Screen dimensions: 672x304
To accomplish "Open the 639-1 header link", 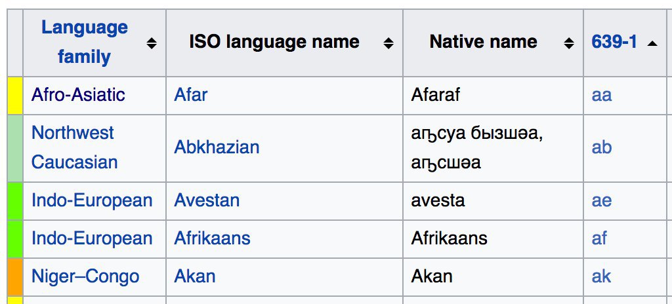I will 614,42.
